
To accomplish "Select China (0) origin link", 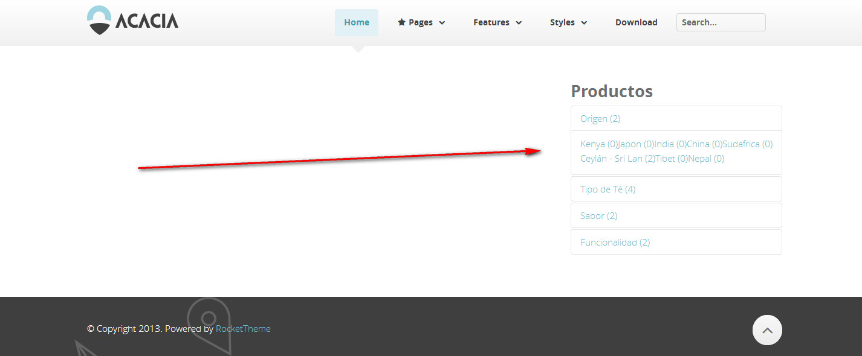I will pos(704,144).
